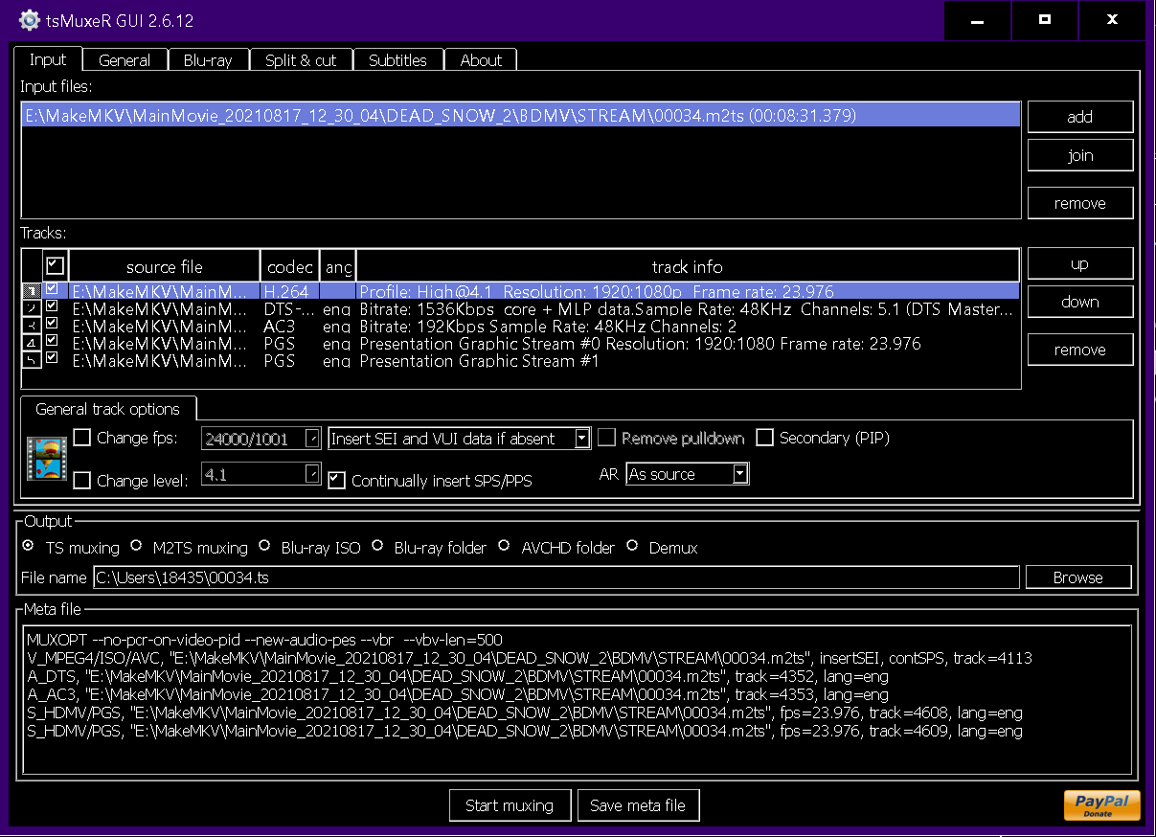Click the MUXOPT line in meta file
Screen dimensions: 1156x837
(265, 640)
